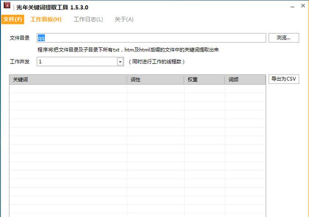Screen dimensions: 309x217
Task: Open the 文件(F) menu
Action: pyautogui.click(x=13, y=19)
